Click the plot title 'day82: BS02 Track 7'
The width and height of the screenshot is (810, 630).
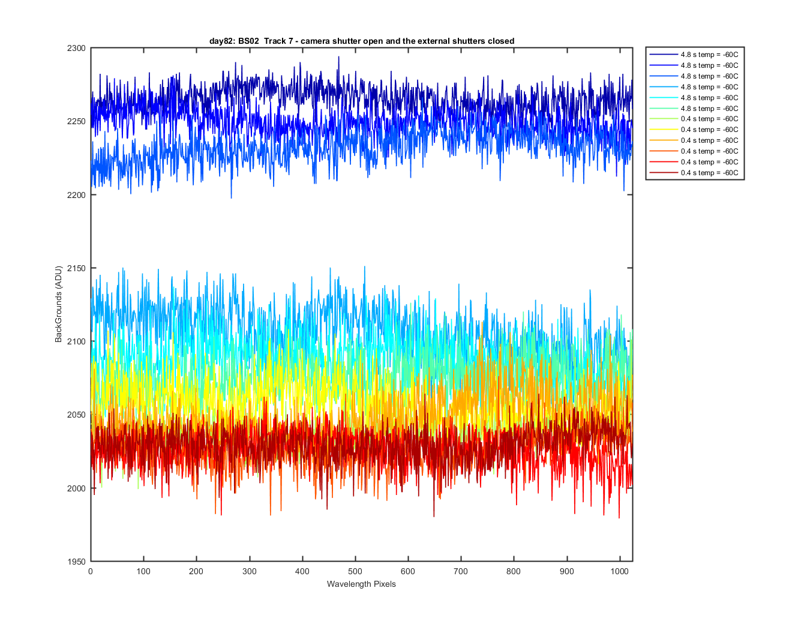coord(362,41)
